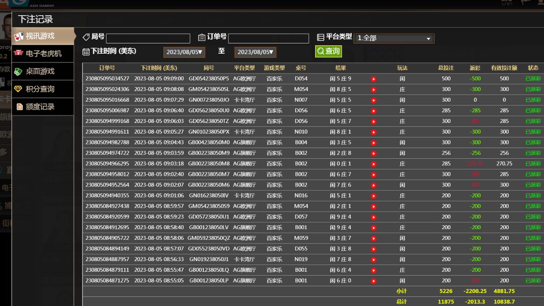Open the 桌面游戏 tab
This screenshot has height=306, width=544.
[x=43, y=72]
